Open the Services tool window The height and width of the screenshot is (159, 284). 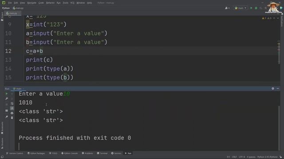click(116, 153)
